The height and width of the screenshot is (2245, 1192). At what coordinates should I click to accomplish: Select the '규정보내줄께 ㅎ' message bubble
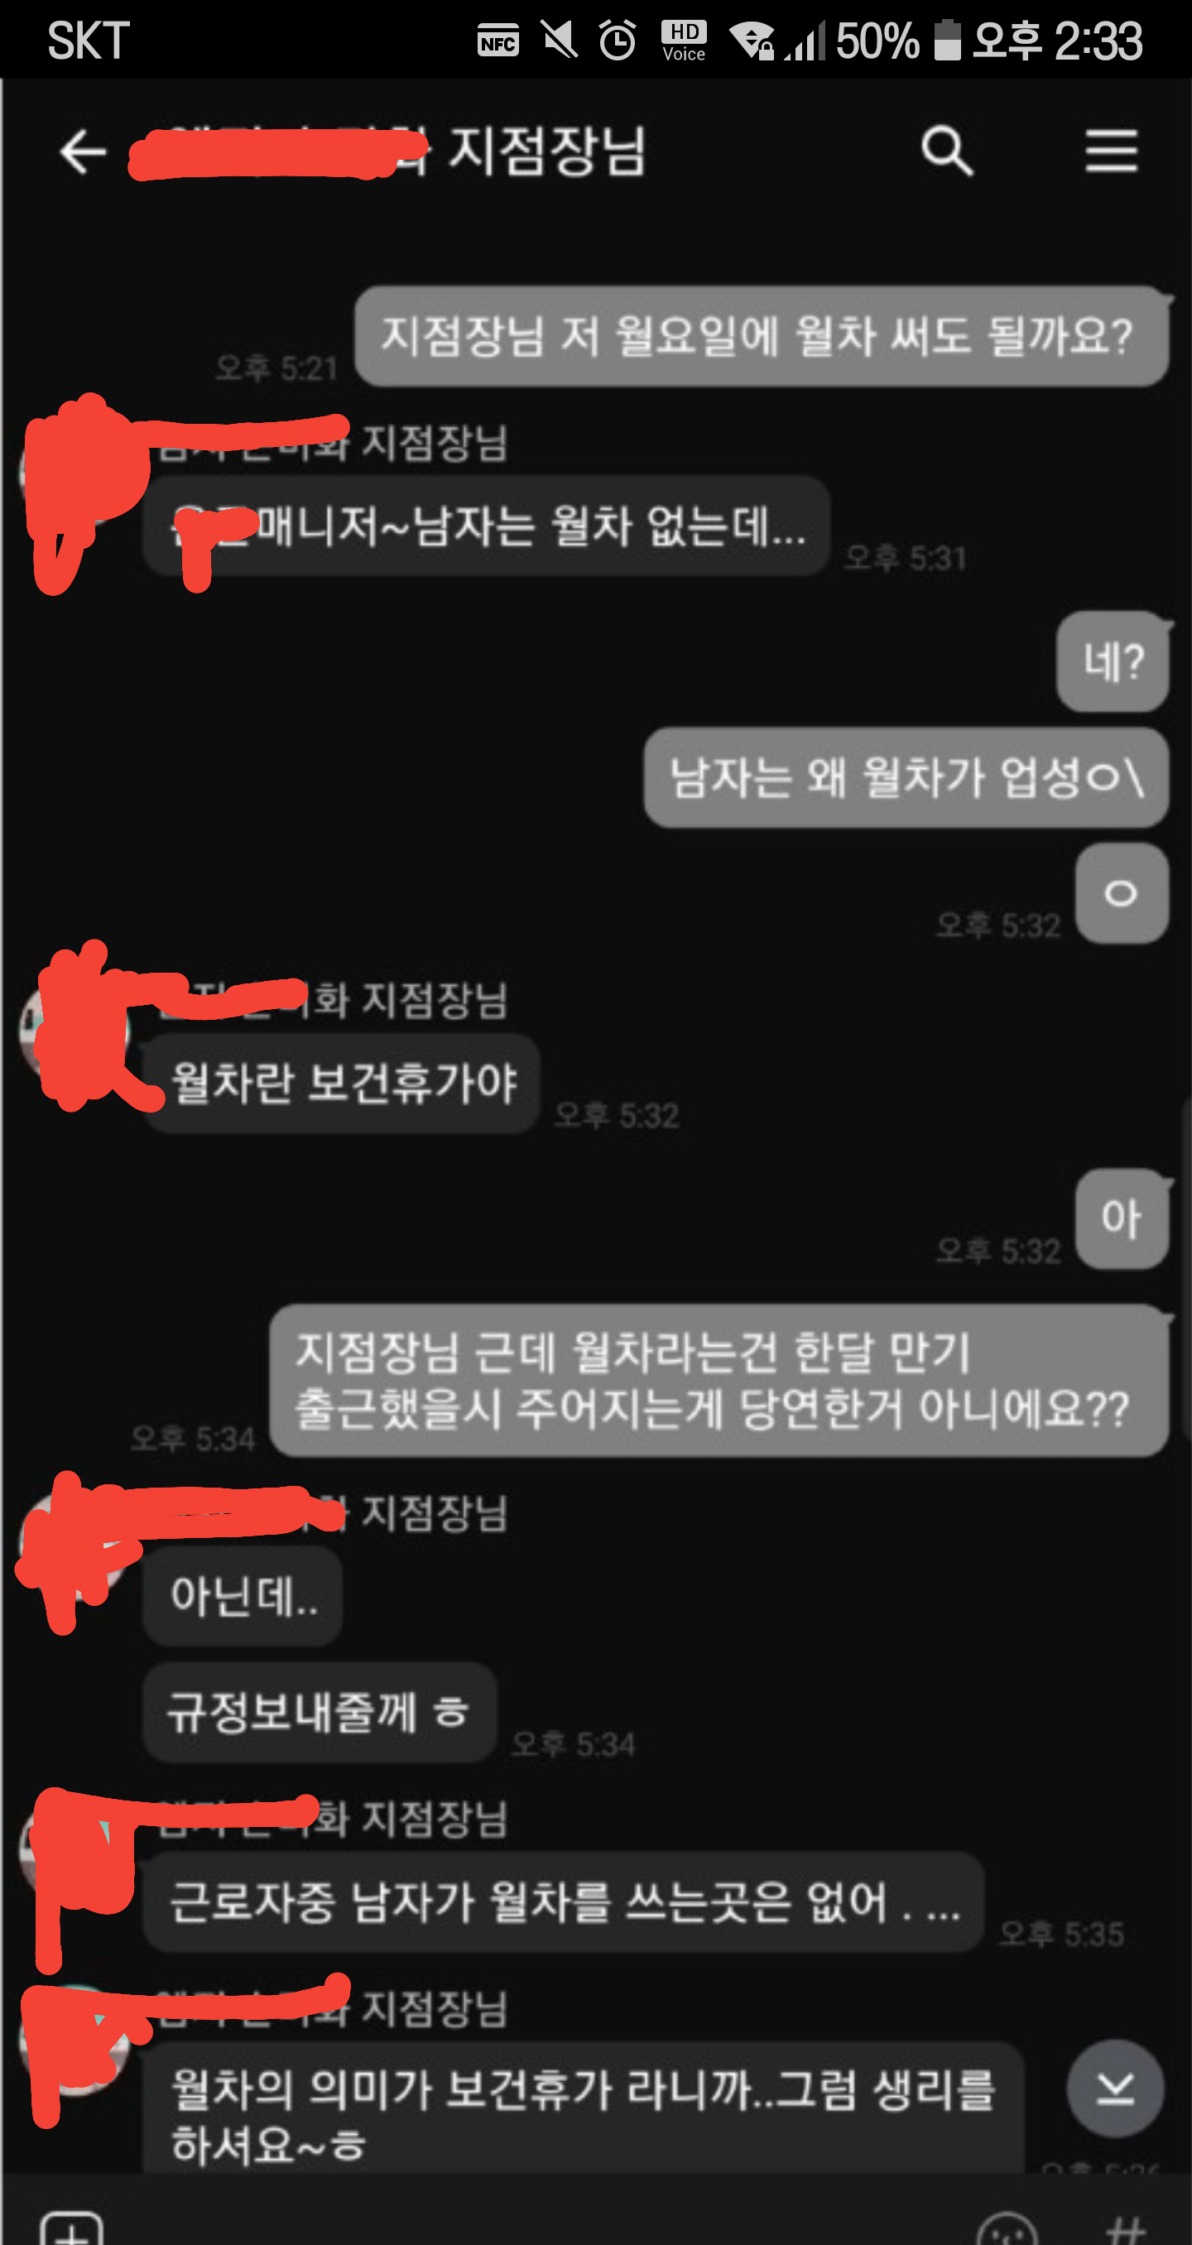point(320,1712)
